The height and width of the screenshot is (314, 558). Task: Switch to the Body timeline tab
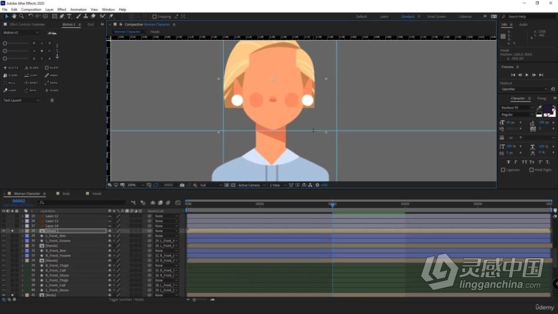[66, 194]
